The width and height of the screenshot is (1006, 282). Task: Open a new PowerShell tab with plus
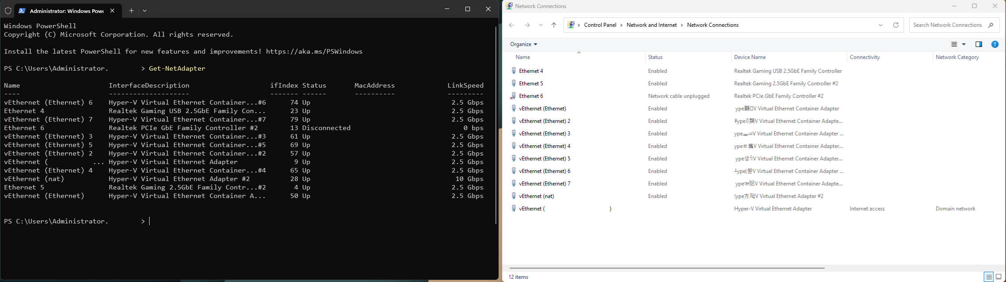point(131,10)
